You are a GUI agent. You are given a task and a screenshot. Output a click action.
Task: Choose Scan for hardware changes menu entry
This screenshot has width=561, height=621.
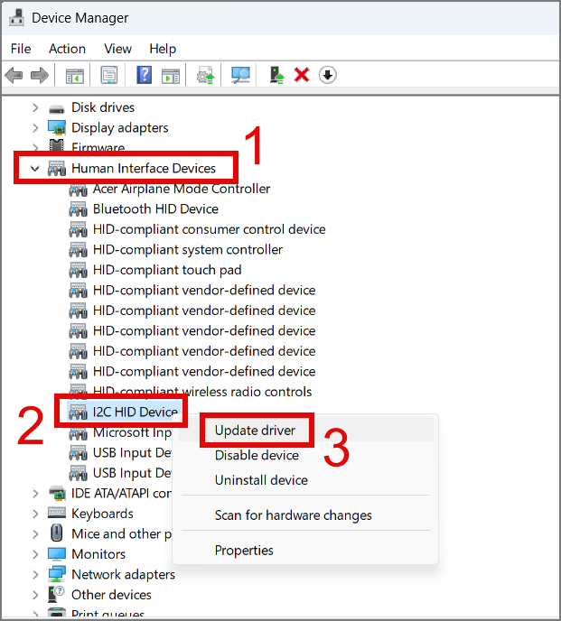pos(305,515)
